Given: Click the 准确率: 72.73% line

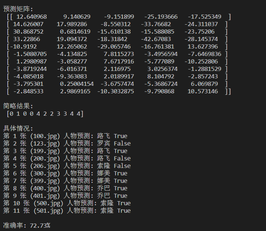Looking at the screenshot, I should pyautogui.click(x=26, y=225).
